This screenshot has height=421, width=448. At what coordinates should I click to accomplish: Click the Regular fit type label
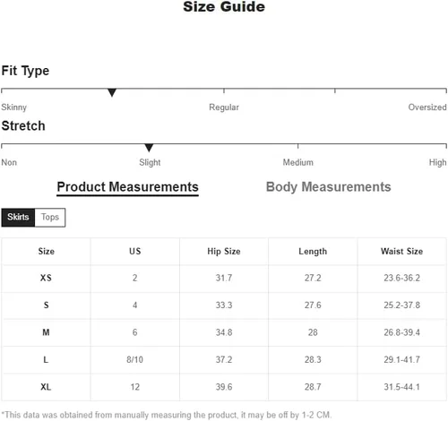[x=224, y=107]
